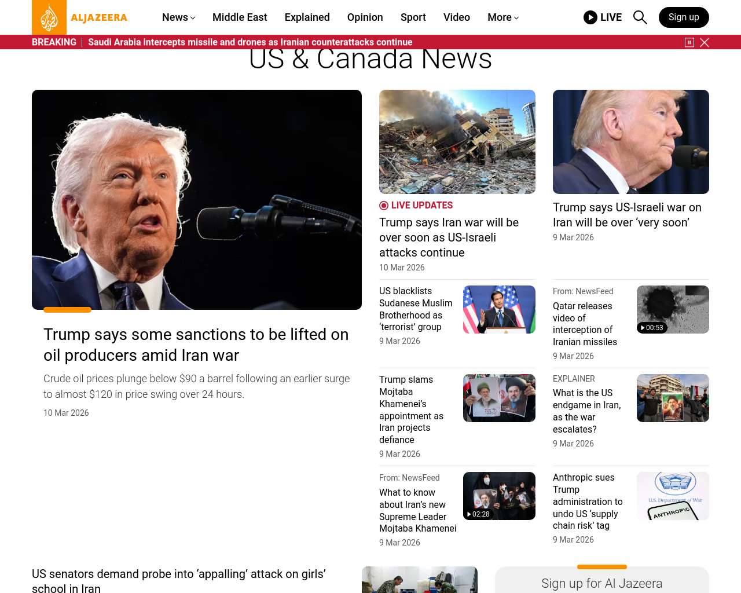The height and width of the screenshot is (593, 741).
Task: Click the red Live Updates indicator
Action: tap(384, 206)
